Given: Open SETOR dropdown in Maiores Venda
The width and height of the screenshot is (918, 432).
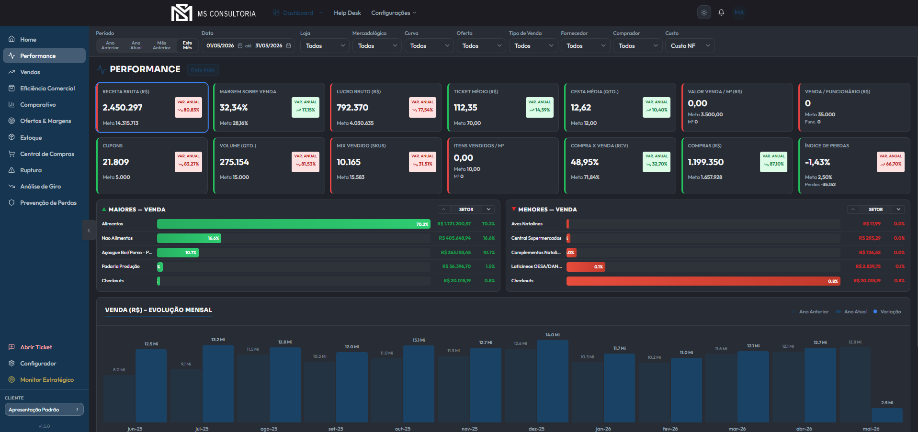Looking at the screenshot, I should 488,210.
